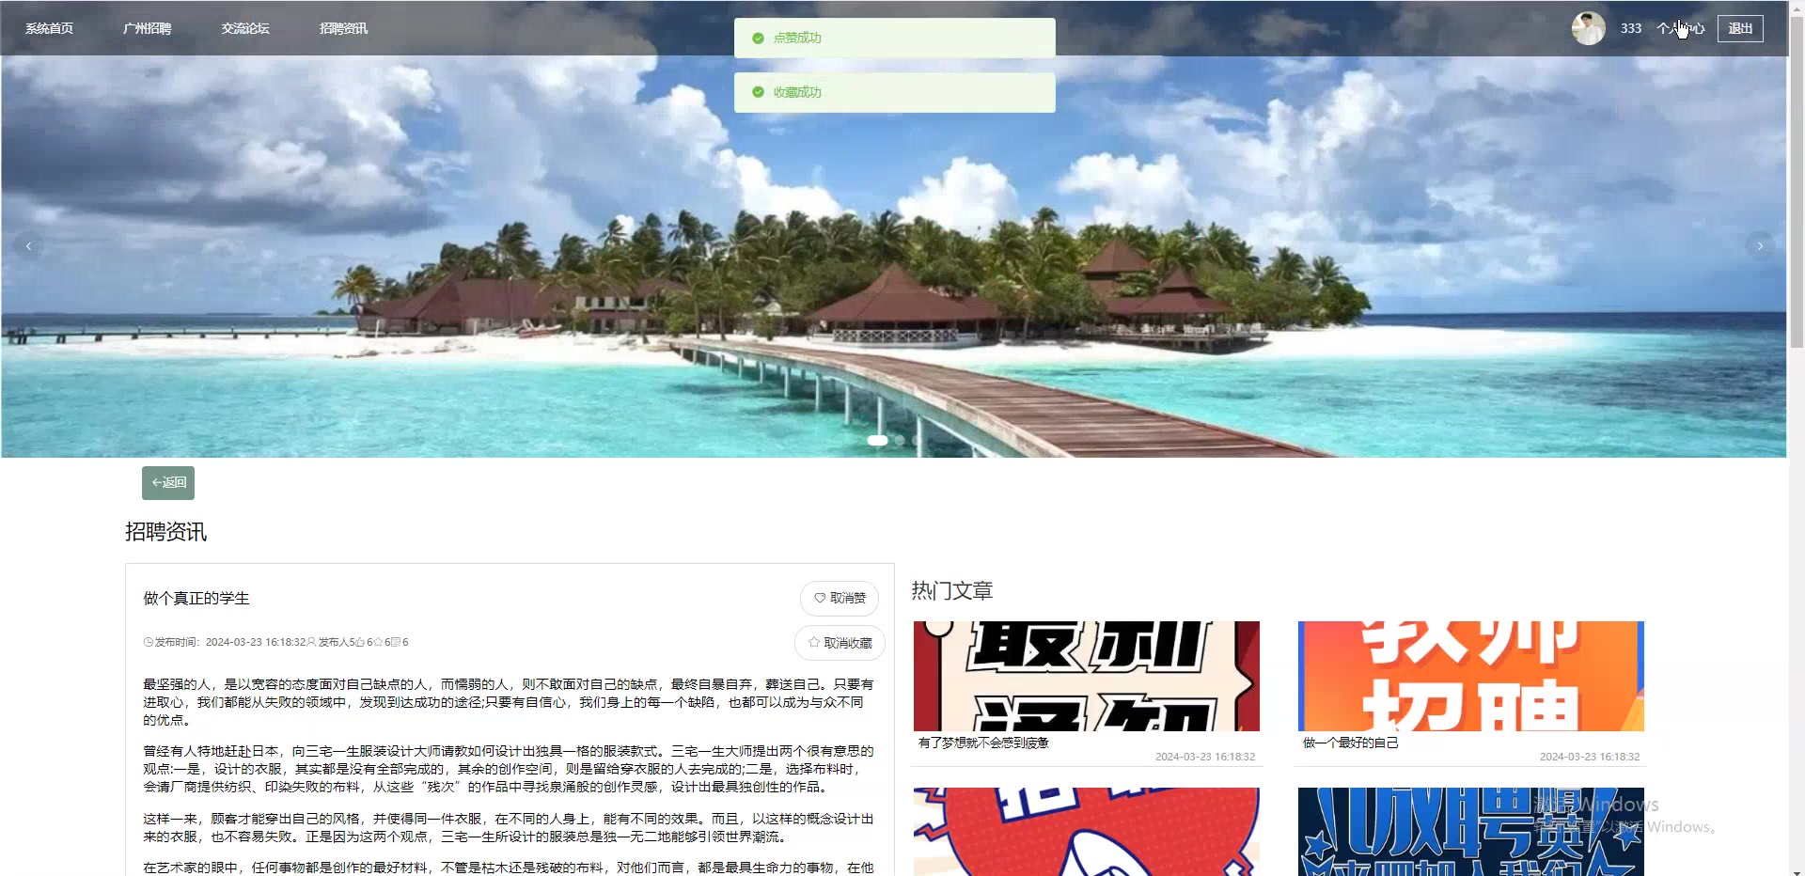Open hot article thumbnail 做一个最好的自己
The height and width of the screenshot is (876, 1805).
[x=1471, y=676]
